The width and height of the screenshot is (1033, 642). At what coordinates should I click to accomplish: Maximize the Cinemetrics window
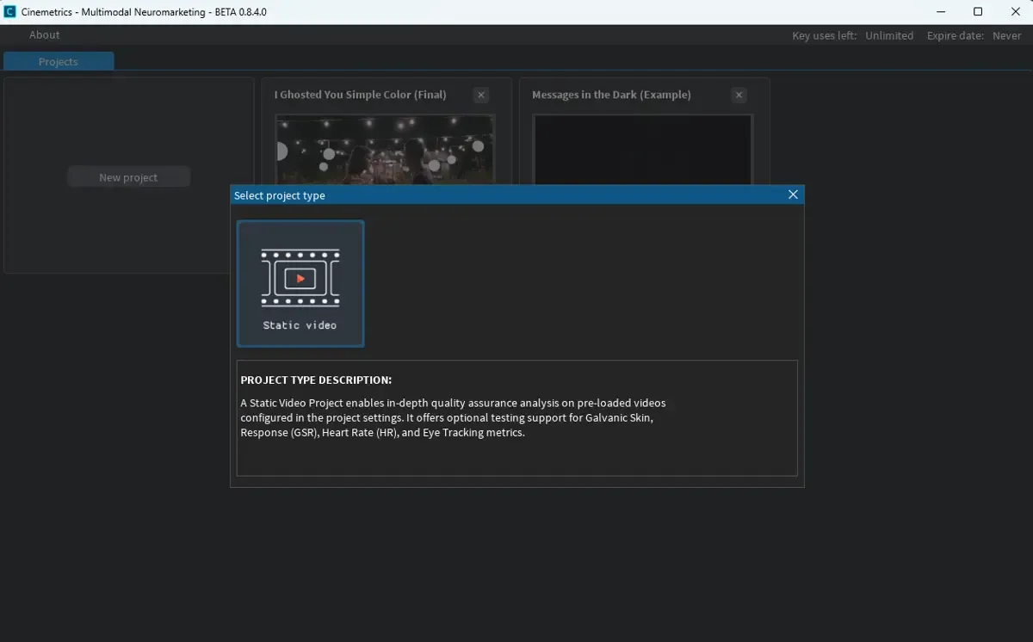[978, 11]
